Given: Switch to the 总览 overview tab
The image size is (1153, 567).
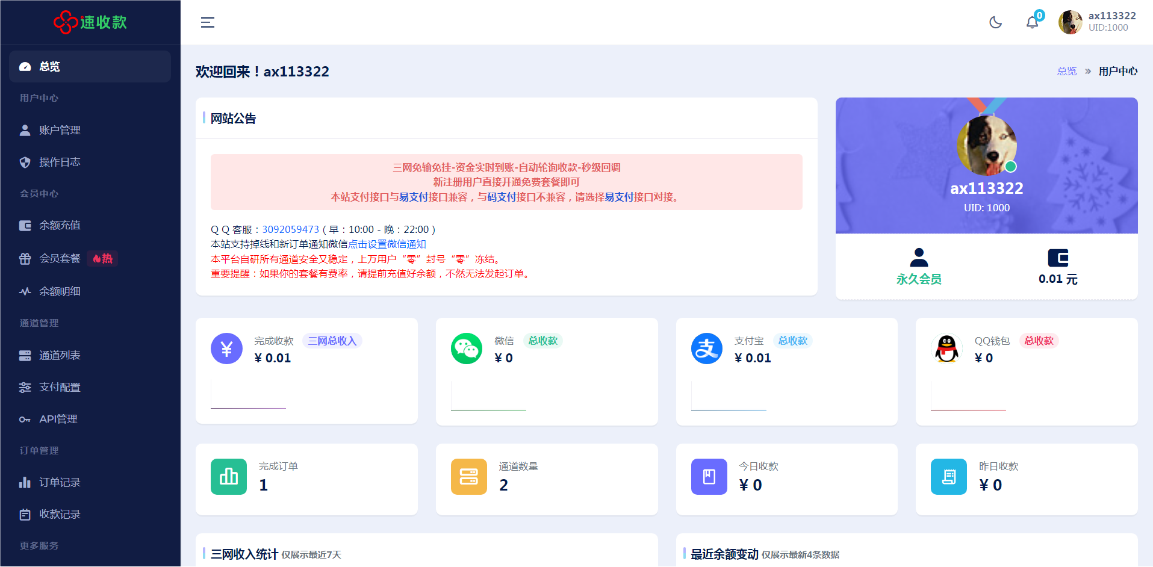Looking at the screenshot, I should pos(49,66).
